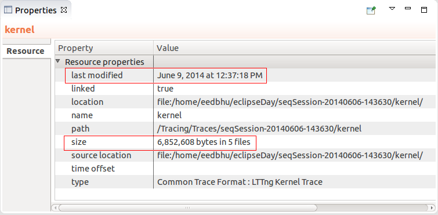Click the horizontal scrollbar thumb
The image size is (438, 215).
(x=188, y=207)
